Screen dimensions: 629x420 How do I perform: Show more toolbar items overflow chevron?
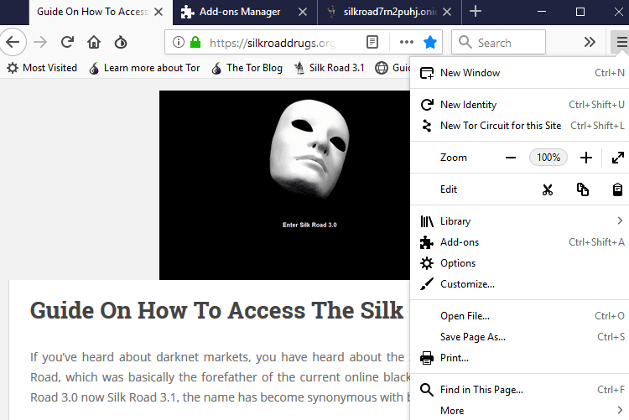tap(590, 42)
